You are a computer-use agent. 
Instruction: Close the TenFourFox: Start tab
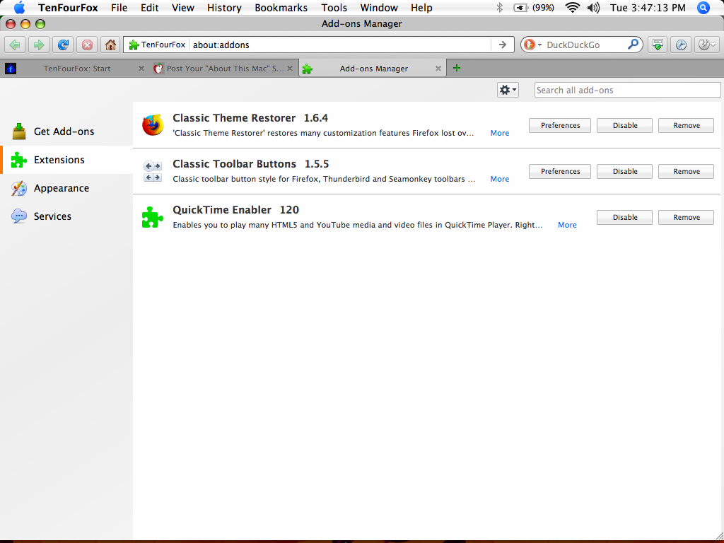point(141,69)
